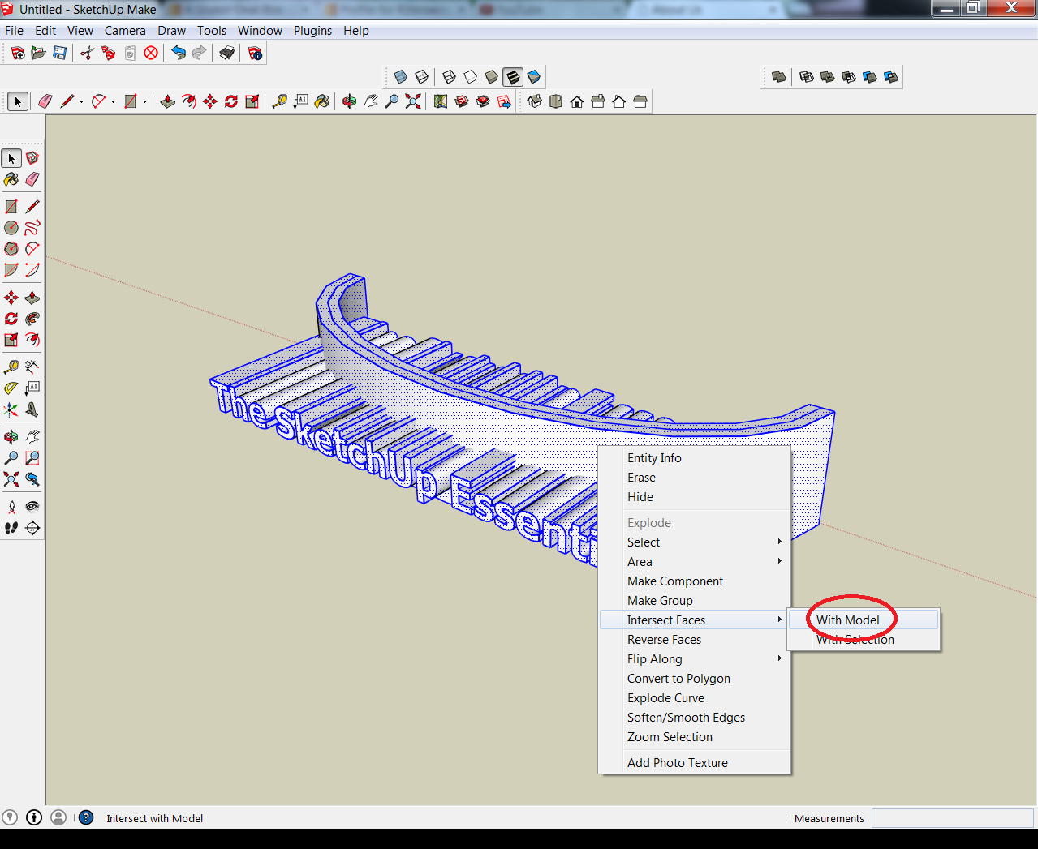
Task: Open the Window menu
Action: click(x=260, y=31)
